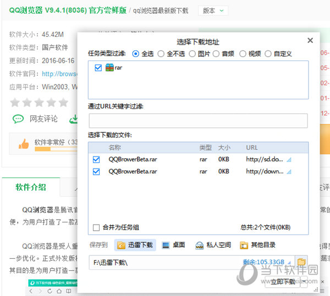Expand the save path history dropdown arrow
Image resolution: width=330 pixels, height=296 pixels.
290,262
